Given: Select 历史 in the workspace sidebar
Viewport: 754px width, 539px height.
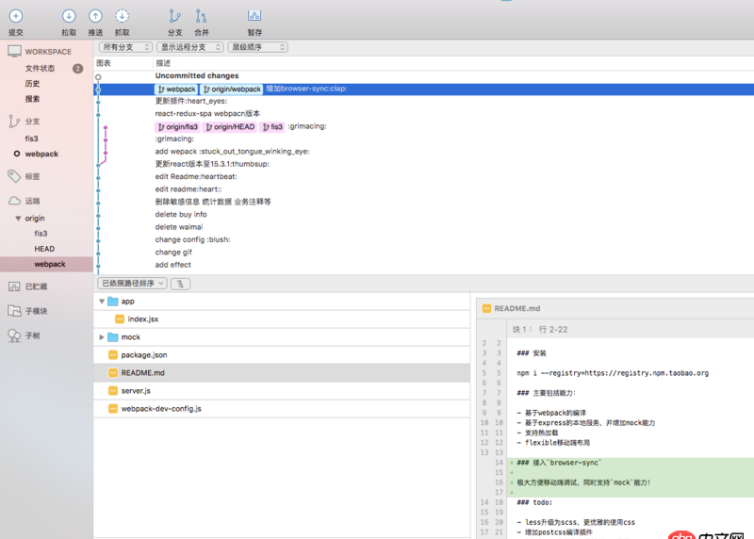Looking at the screenshot, I should (32, 84).
